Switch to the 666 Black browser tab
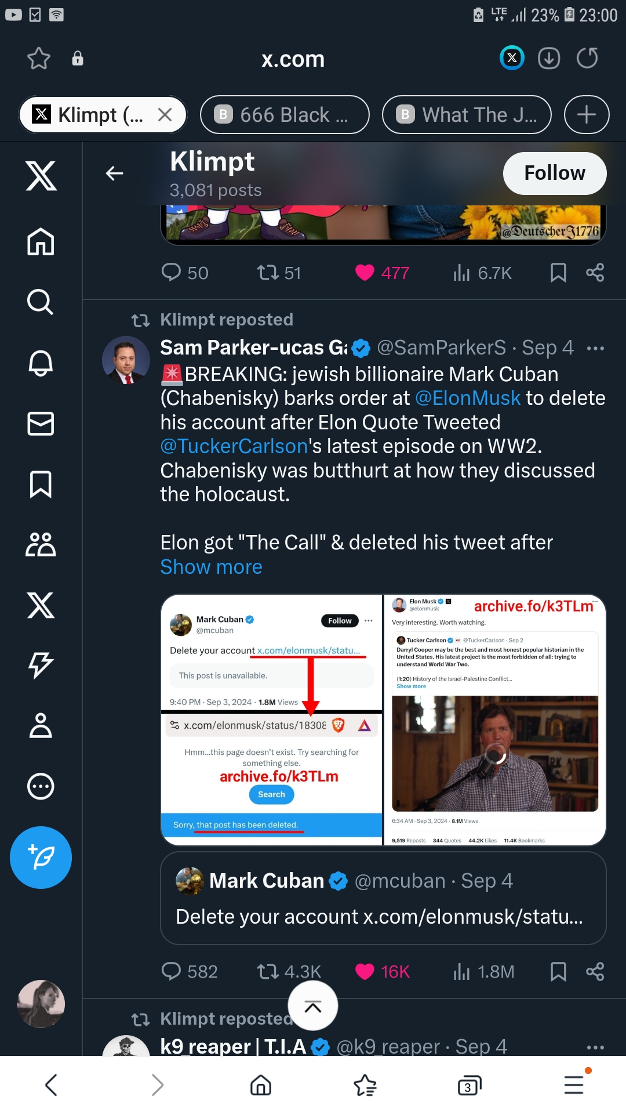626x1114 pixels. pos(285,115)
